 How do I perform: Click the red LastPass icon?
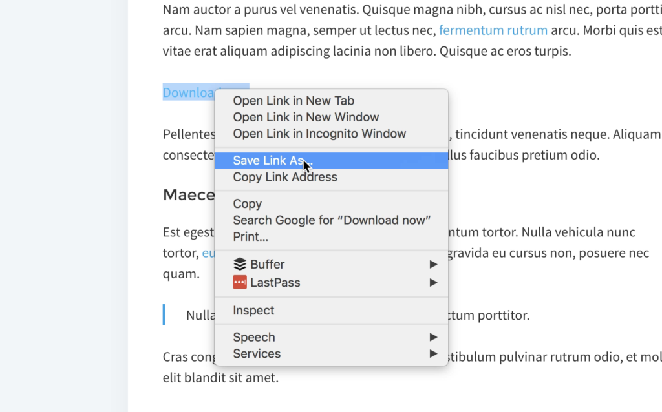[240, 283]
